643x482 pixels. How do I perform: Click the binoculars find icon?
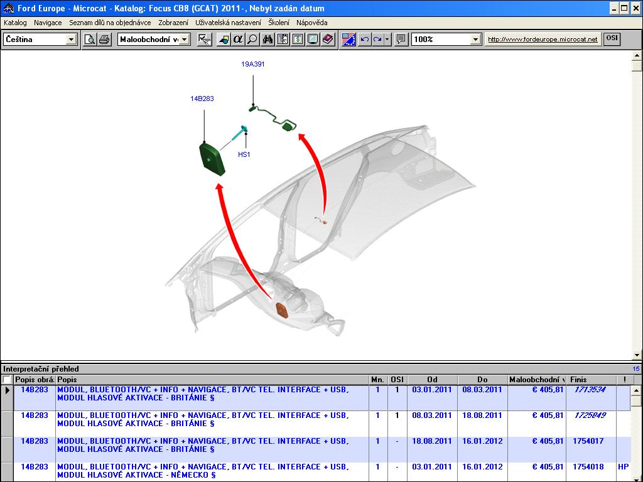tap(268, 40)
